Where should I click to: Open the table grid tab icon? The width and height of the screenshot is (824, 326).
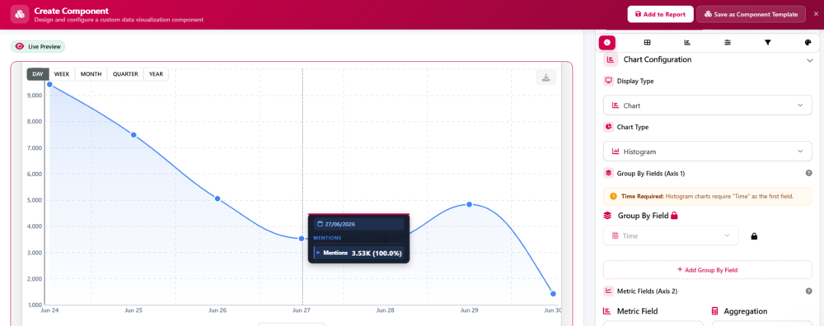[648, 43]
